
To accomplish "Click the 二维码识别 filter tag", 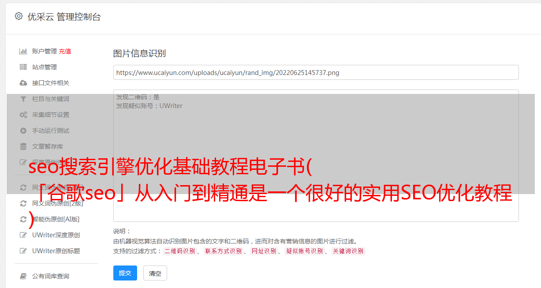I will tap(180, 251).
